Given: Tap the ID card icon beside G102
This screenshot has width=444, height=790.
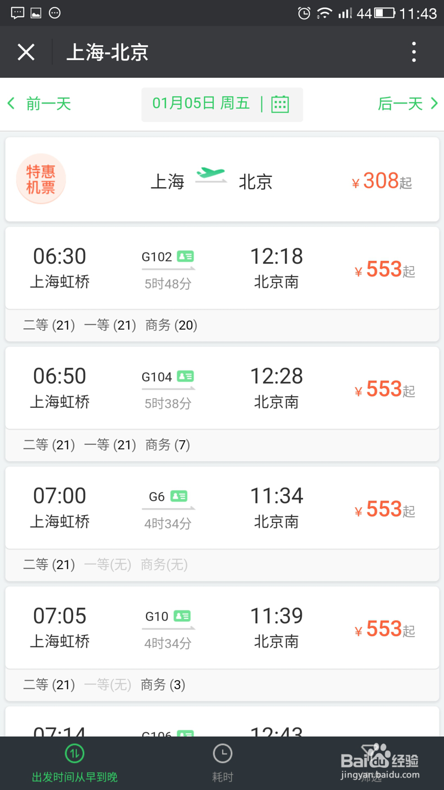Looking at the screenshot, I should pos(185,256).
